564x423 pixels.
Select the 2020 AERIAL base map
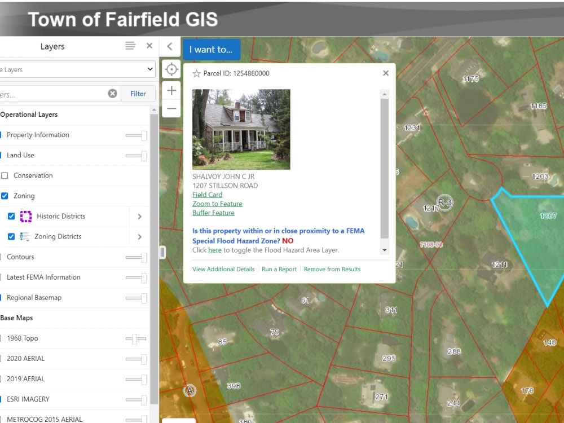pos(25,359)
